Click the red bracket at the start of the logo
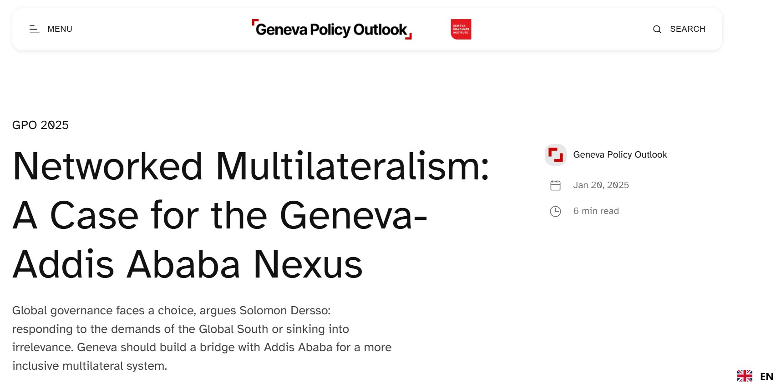Viewport: 776px width, 382px height. pyautogui.click(x=255, y=22)
